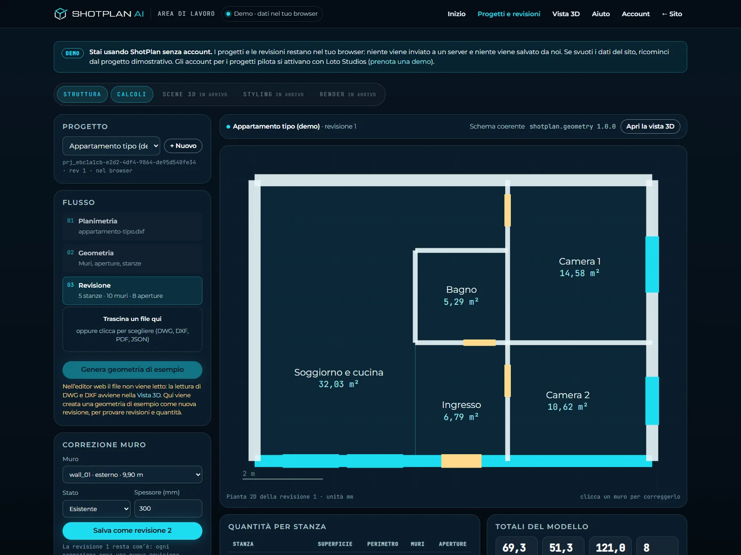This screenshot has width=741, height=555.
Task: Return to site via ← Sito
Action: click(672, 14)
